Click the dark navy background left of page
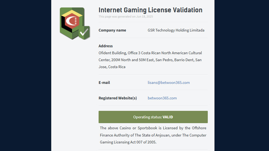Viewport: 269px width, 151px height. click(26, 75)
